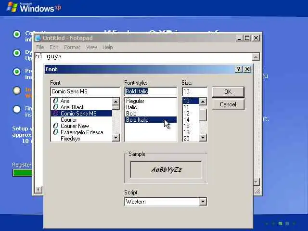
Task: Click the current orange setup step indicator
Action: click(17, 90)
